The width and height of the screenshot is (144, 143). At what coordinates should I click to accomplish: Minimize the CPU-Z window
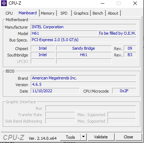pyautogui.click(x=103, y=3)
